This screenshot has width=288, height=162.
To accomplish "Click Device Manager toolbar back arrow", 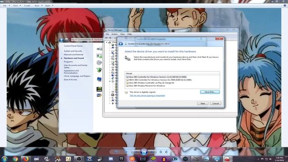I will point(106,38).
